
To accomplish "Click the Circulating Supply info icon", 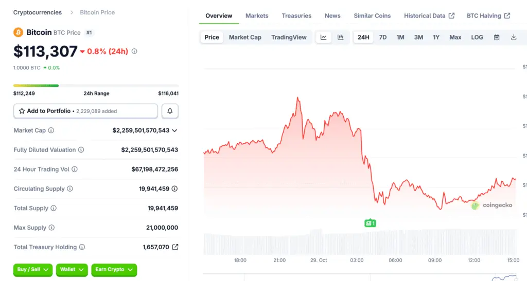I will pos(70,189).
